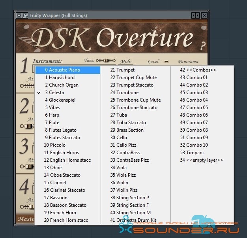Click the wrapper settings icon beside title
Viewport: 247px width, 238px height.
click(25, 15)
